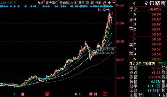The image size is (167, 97).
Task: Toggle the 均线 moving averages display
Action: click(x=73, y=3)
